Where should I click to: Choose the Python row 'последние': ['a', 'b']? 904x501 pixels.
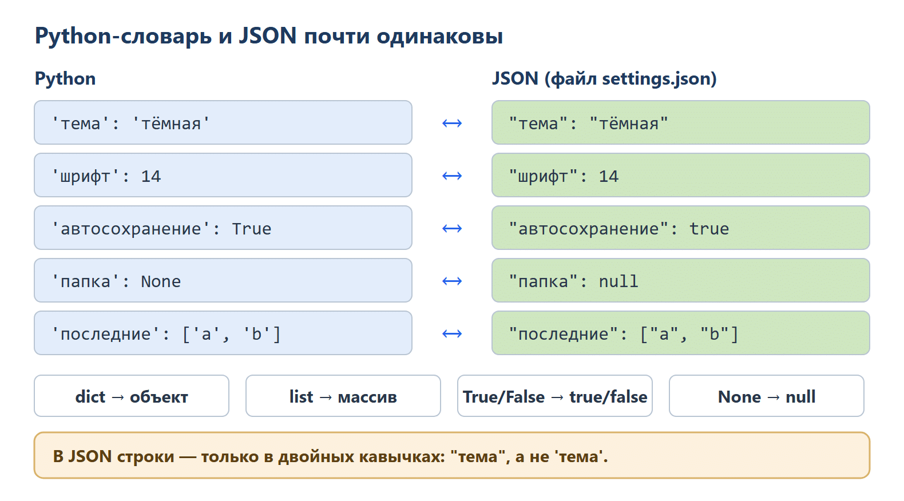(x=223, y=333)
